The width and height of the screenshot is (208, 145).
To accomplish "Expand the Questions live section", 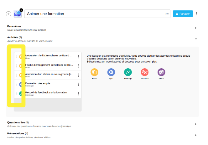I will pyautogui.click(x=196, y=124).
